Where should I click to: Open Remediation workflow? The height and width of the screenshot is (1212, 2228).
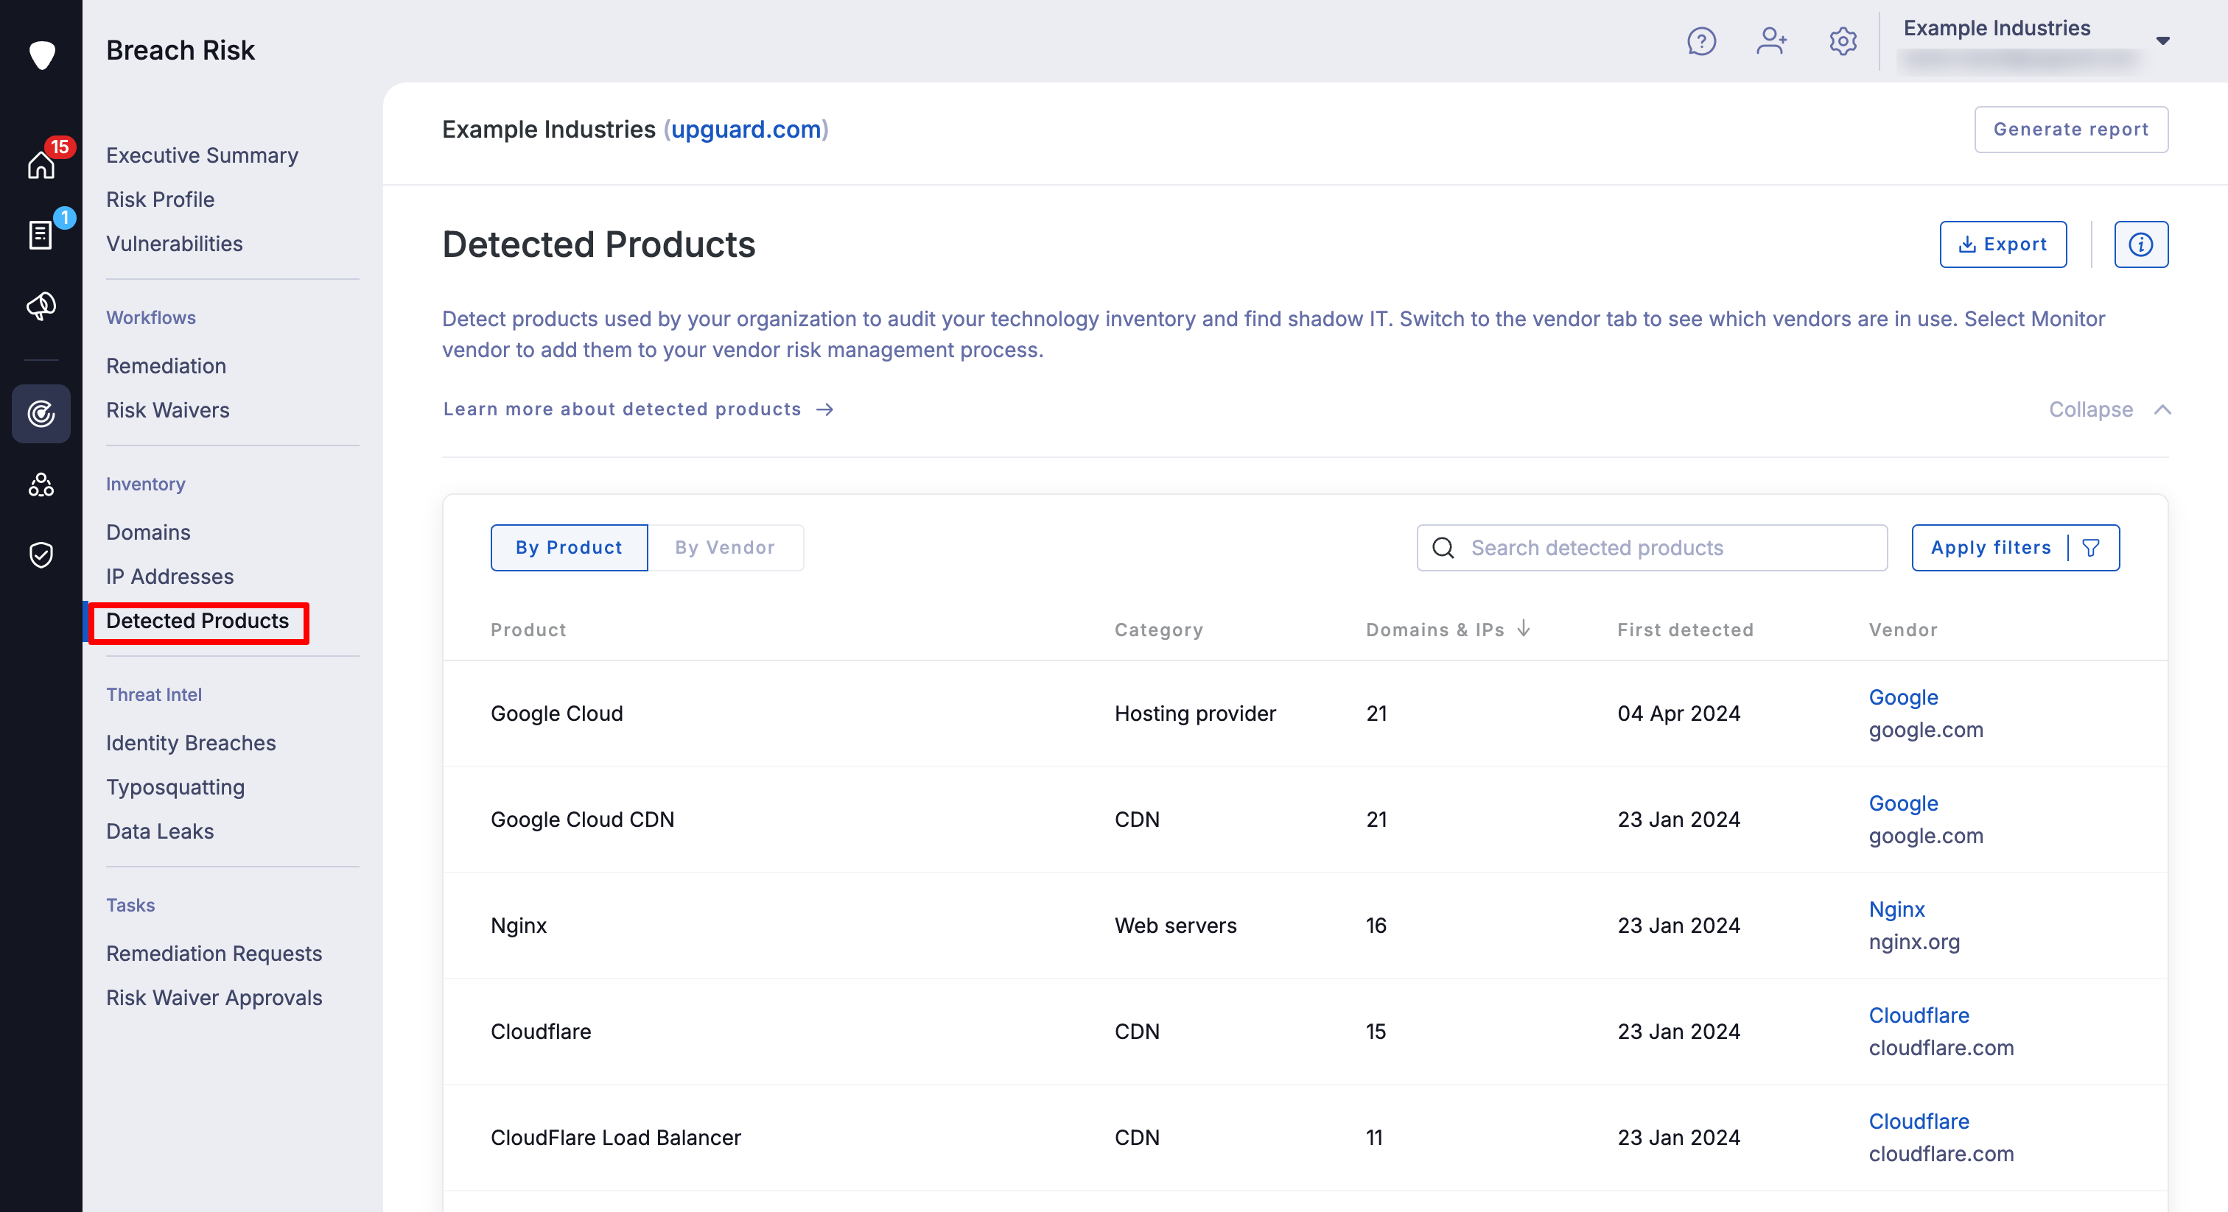tap(166, 366)
